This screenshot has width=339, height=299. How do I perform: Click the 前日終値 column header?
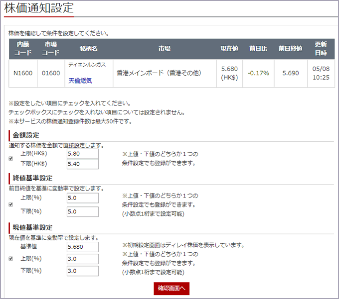(291, 49)
